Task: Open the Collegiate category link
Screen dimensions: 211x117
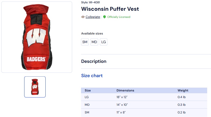Action: point(93,17)
